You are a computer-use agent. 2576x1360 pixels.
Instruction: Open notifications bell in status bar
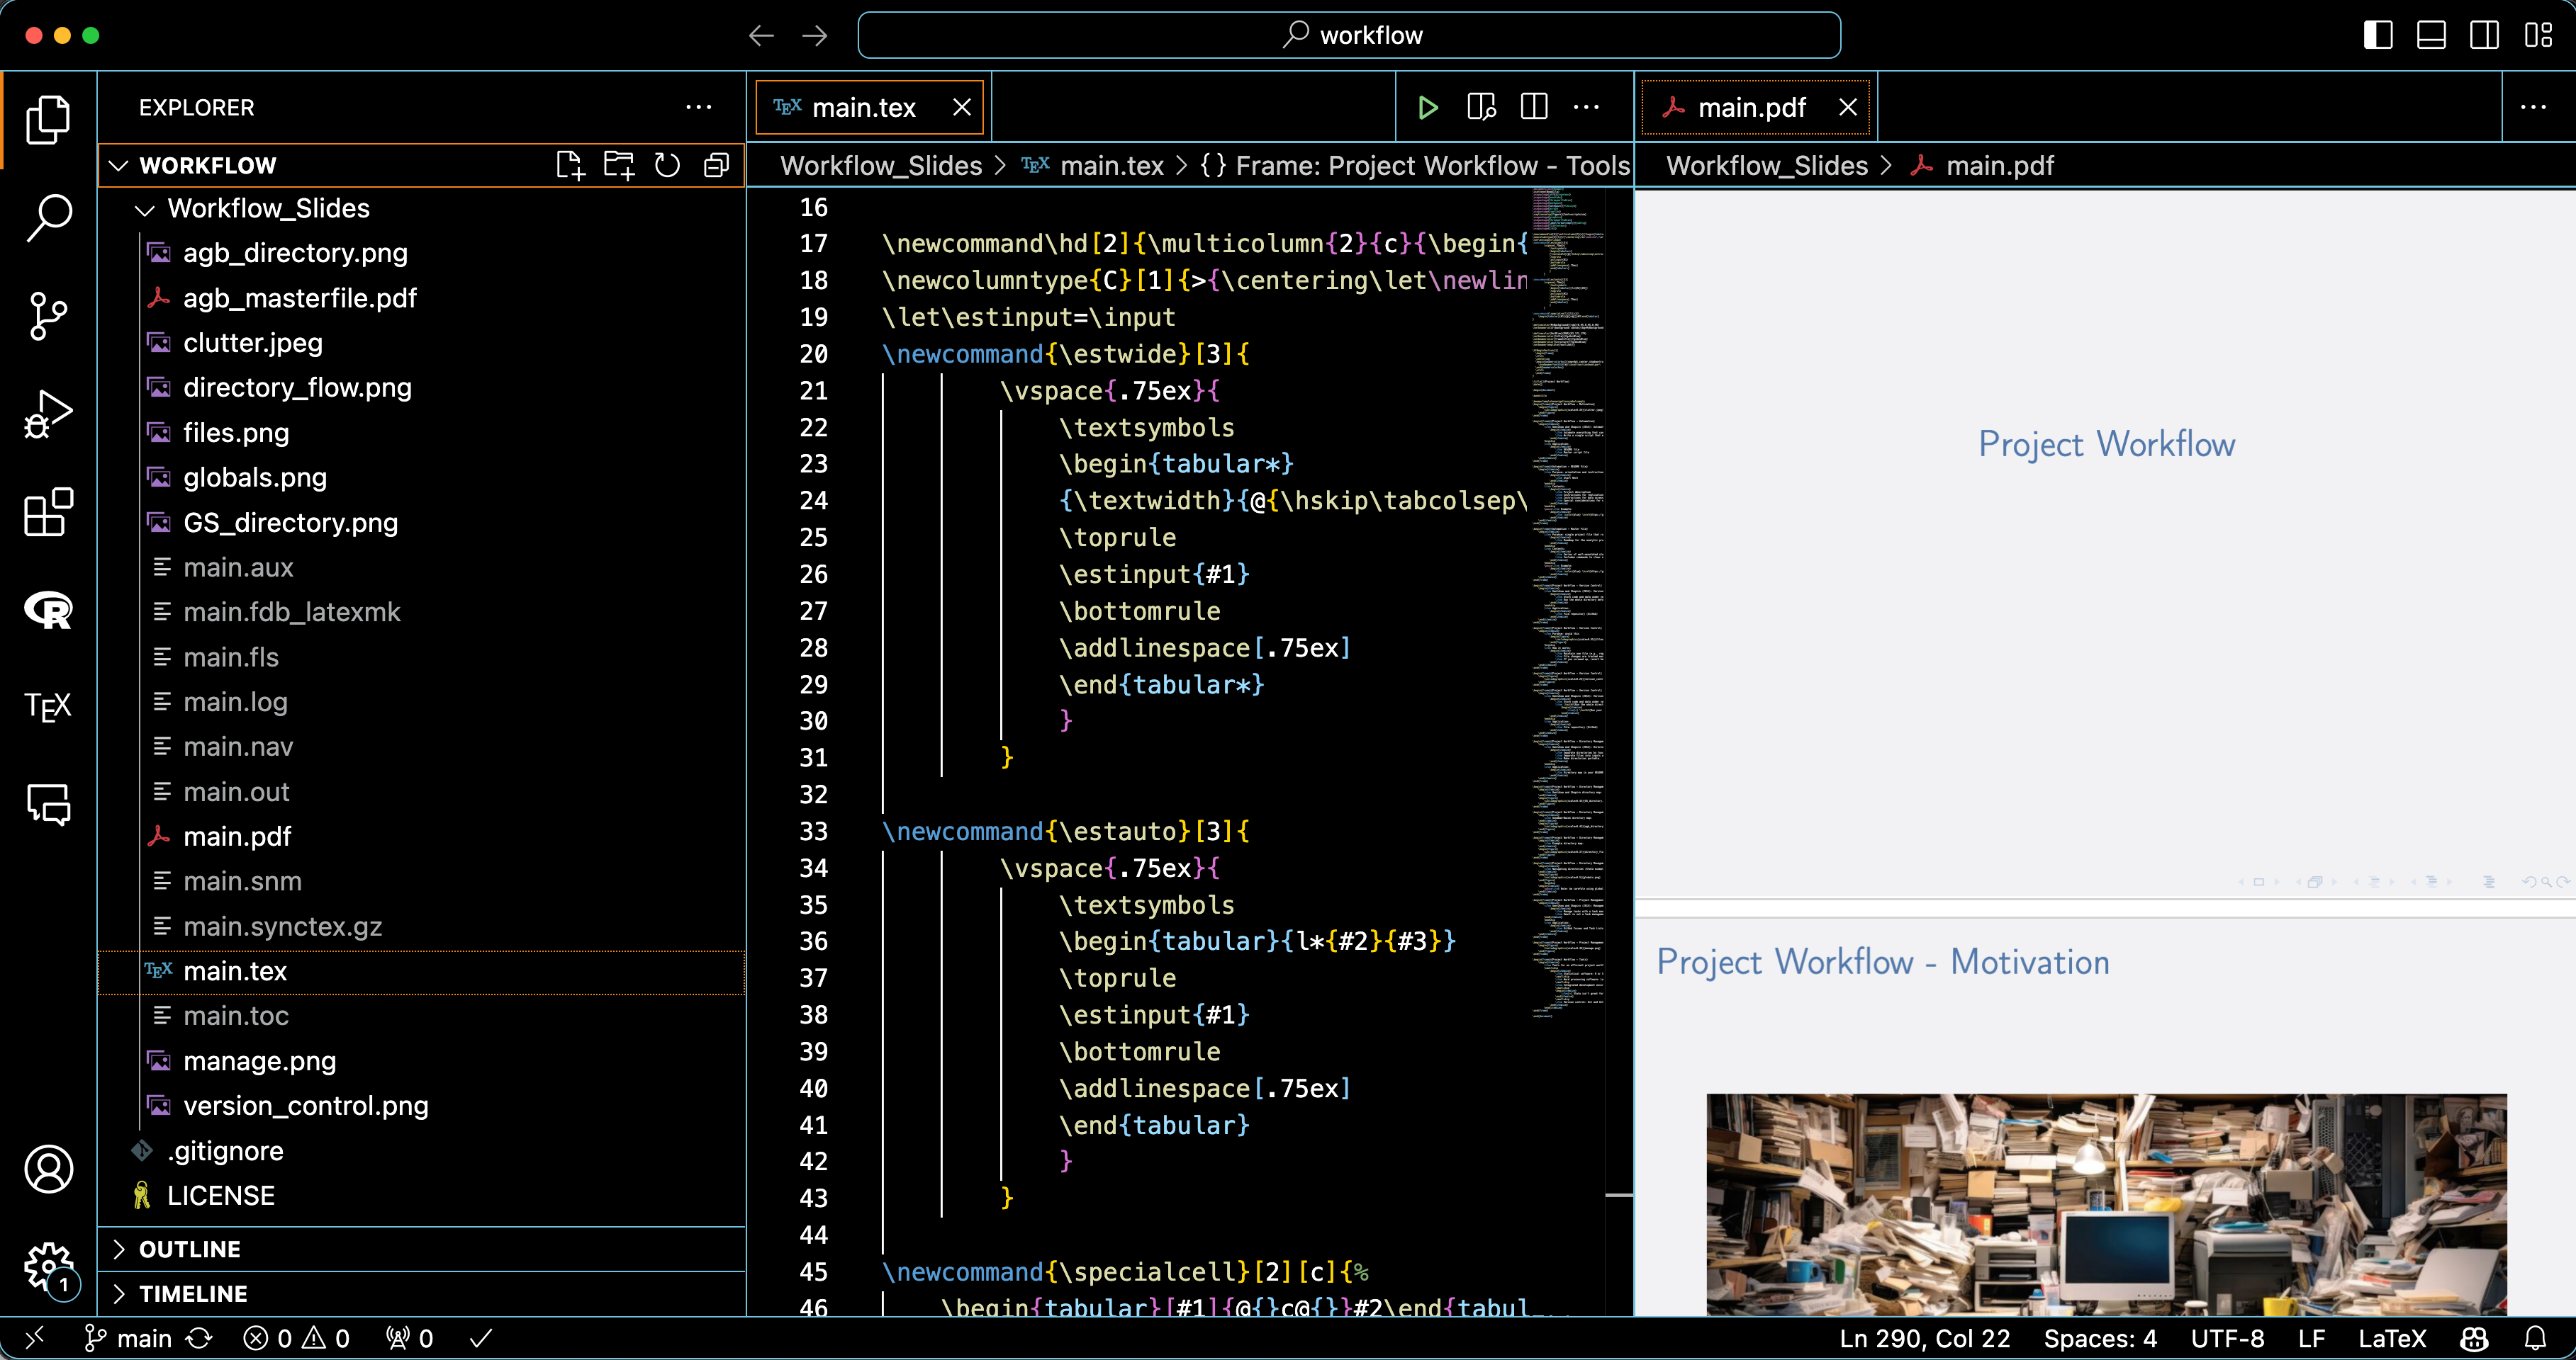coord(2534,1338)
